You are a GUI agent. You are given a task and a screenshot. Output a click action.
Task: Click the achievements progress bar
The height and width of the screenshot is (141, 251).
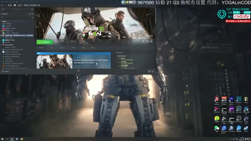pyautogui.click(x=91, y=43)
